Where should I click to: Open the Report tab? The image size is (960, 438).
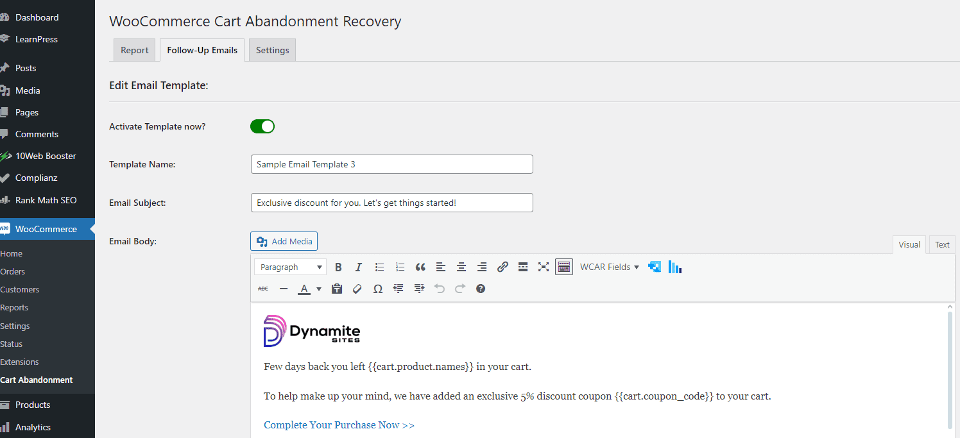(134, 50)
